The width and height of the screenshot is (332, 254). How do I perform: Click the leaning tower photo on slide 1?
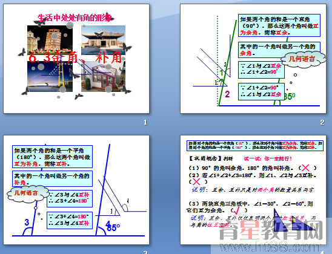pos(50,40)
